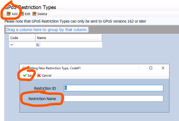This screenshot has height=121, width=179.
Task: Click the Edit restriction type icon
Action: click(x=22, y=14)
